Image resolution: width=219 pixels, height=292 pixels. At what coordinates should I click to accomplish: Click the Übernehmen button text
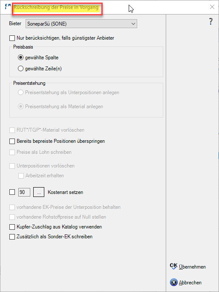(192, 267)
